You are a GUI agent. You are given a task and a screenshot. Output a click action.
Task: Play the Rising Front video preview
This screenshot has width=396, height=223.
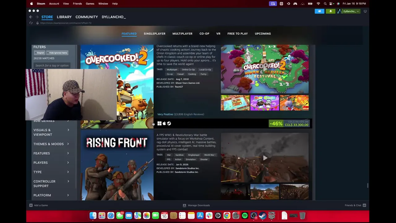pos(265,158)
